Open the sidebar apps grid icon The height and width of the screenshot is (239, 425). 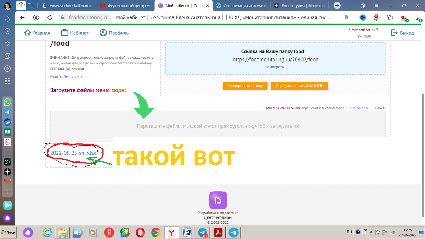(7, 81)
